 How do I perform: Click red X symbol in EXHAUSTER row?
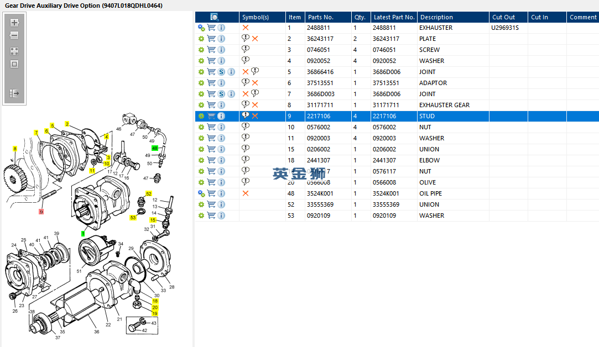coord(245,28)
